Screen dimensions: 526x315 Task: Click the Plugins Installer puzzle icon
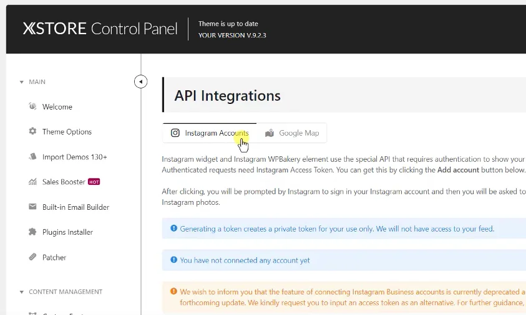click(32, 232)
